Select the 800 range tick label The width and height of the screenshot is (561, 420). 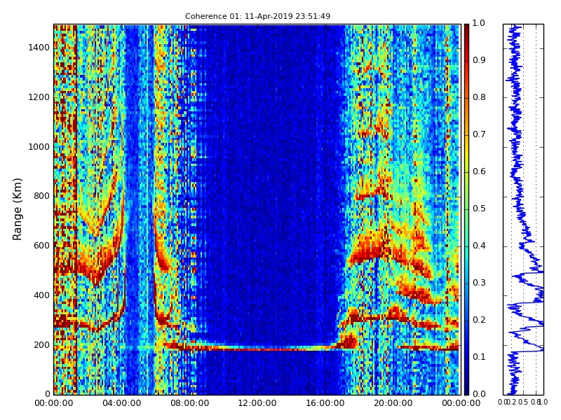(x=41, y=196)
